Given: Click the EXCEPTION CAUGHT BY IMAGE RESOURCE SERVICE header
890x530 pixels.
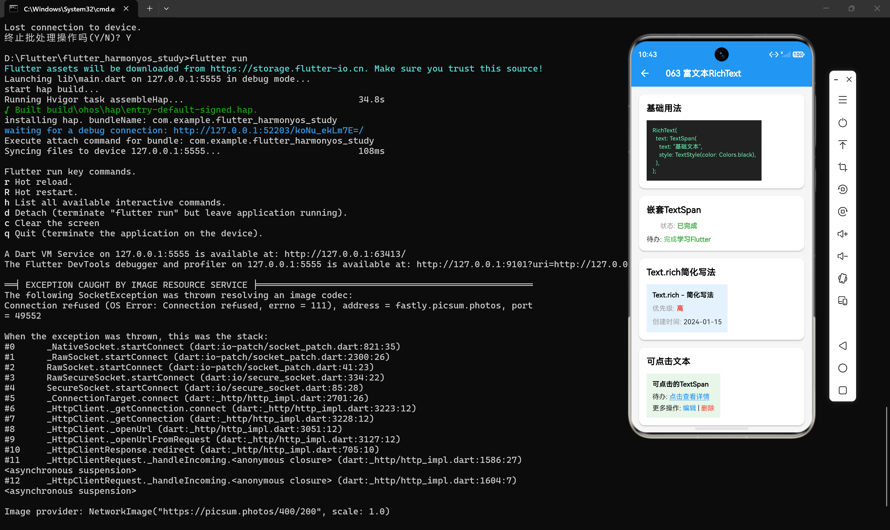Looking at the screenshot, I should click(136, 285).
